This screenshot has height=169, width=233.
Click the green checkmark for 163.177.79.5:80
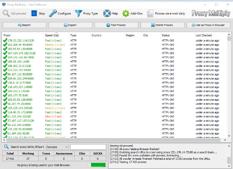point(5,95)
